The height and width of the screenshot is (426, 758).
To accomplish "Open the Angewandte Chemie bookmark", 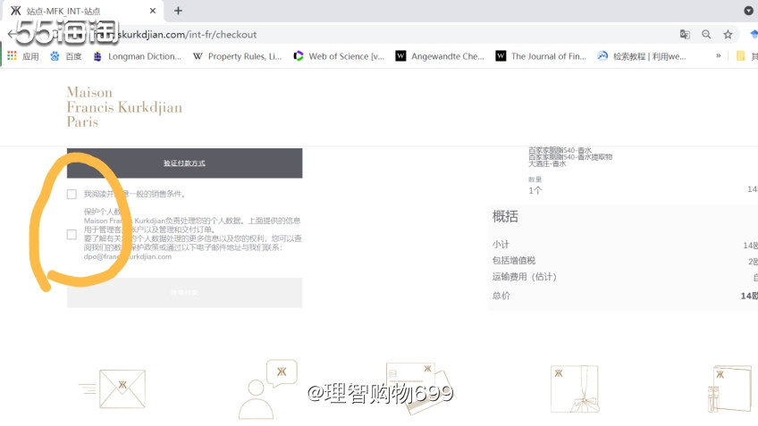I will pos(440,56).
